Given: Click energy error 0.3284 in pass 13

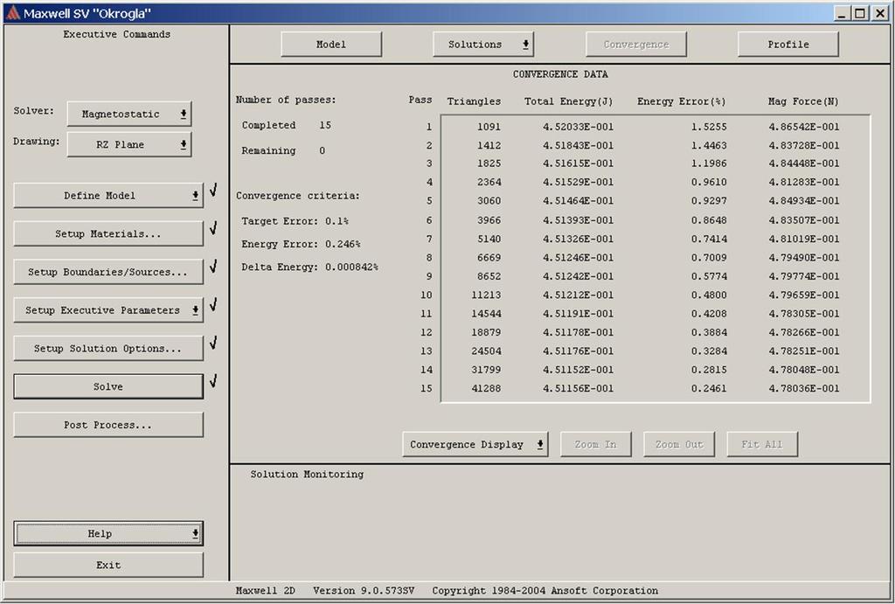Looking at the screenshot, I should 709,351.
